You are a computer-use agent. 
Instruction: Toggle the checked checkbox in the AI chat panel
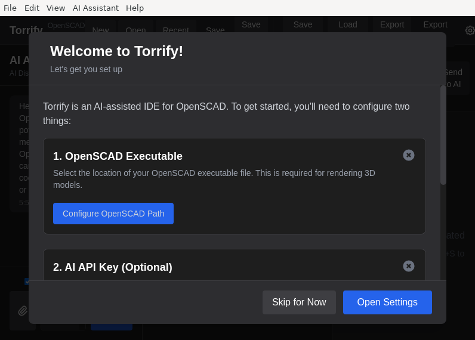pyautogui.click(x=27, y=282)
